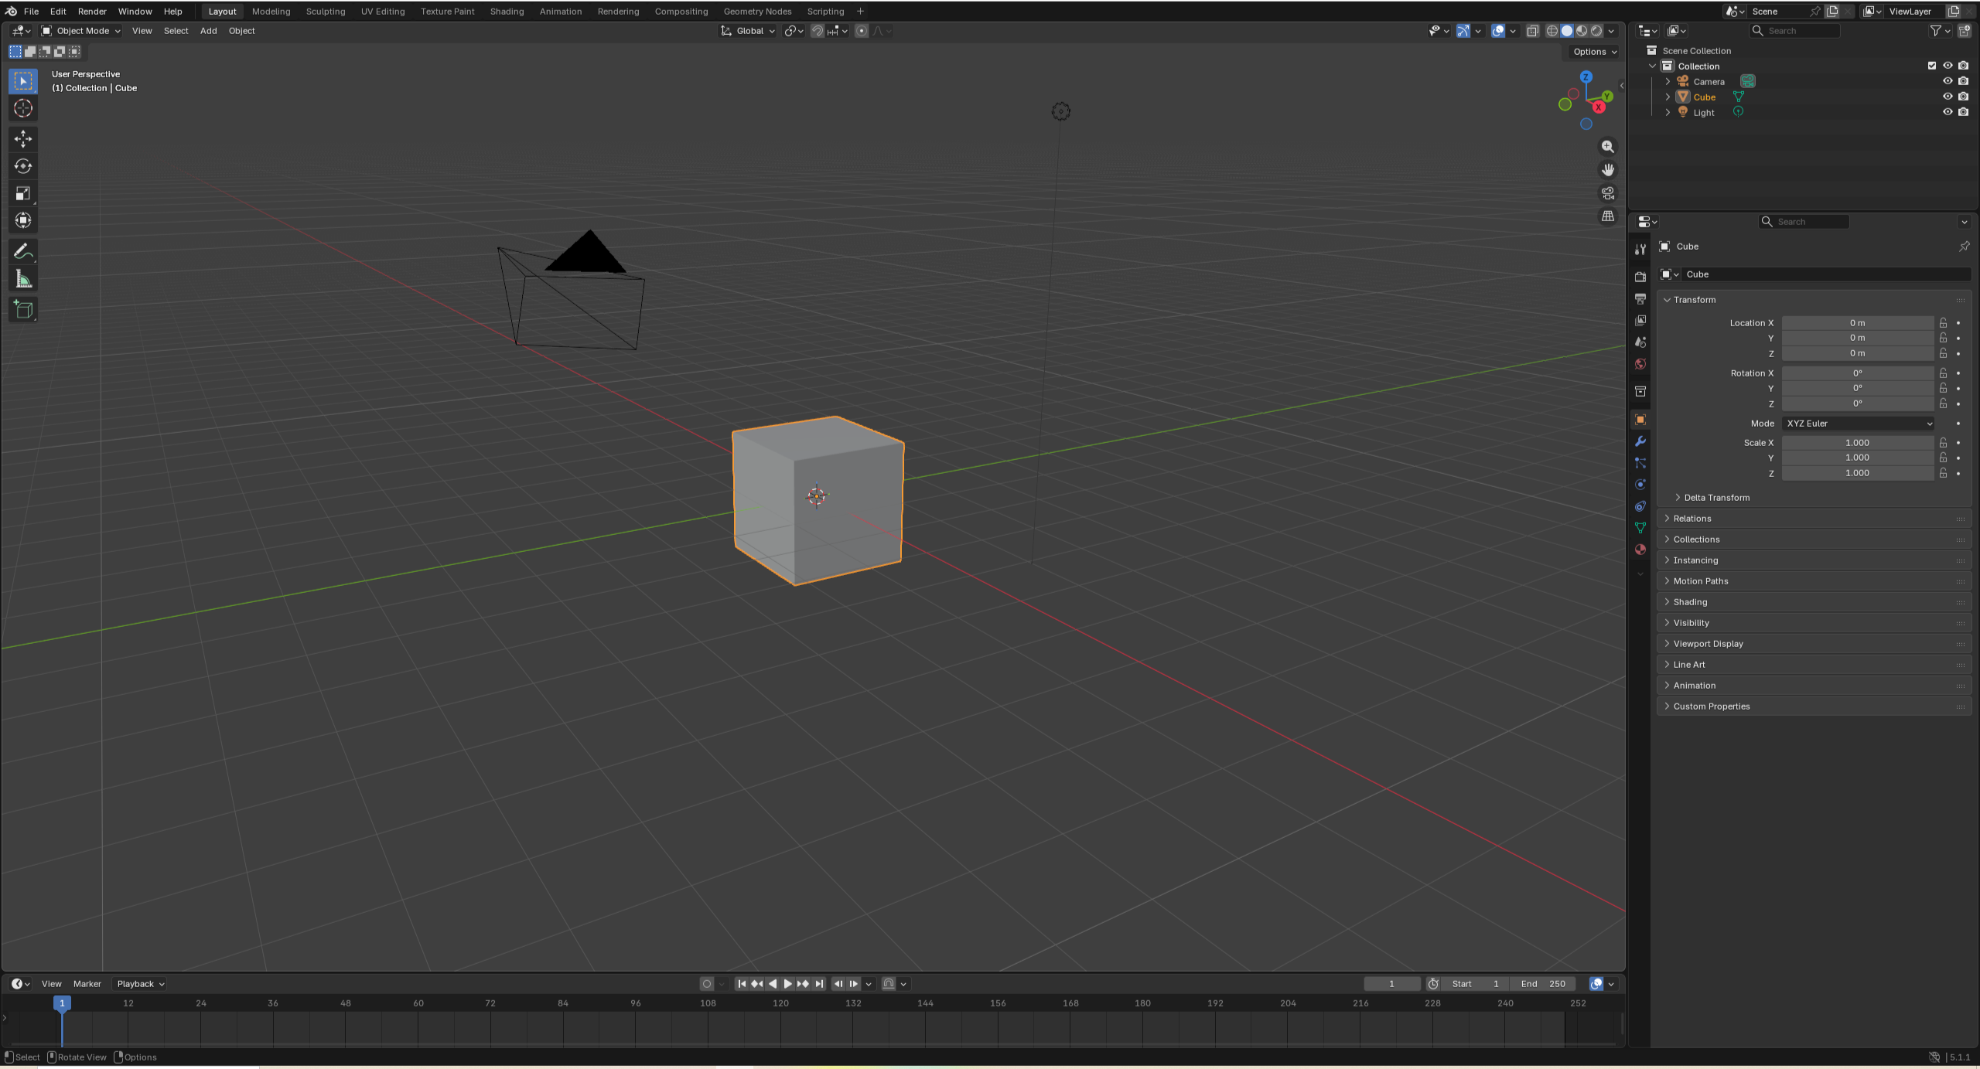Open the Object Mode dropdown

click(81, 31)
